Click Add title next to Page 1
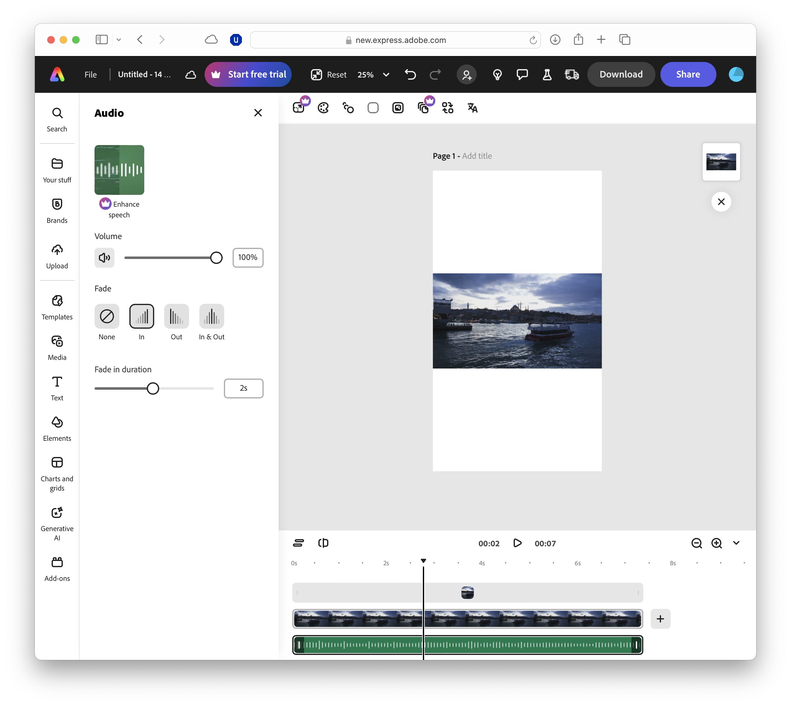 pyautogui.click(x=477, y=156)
